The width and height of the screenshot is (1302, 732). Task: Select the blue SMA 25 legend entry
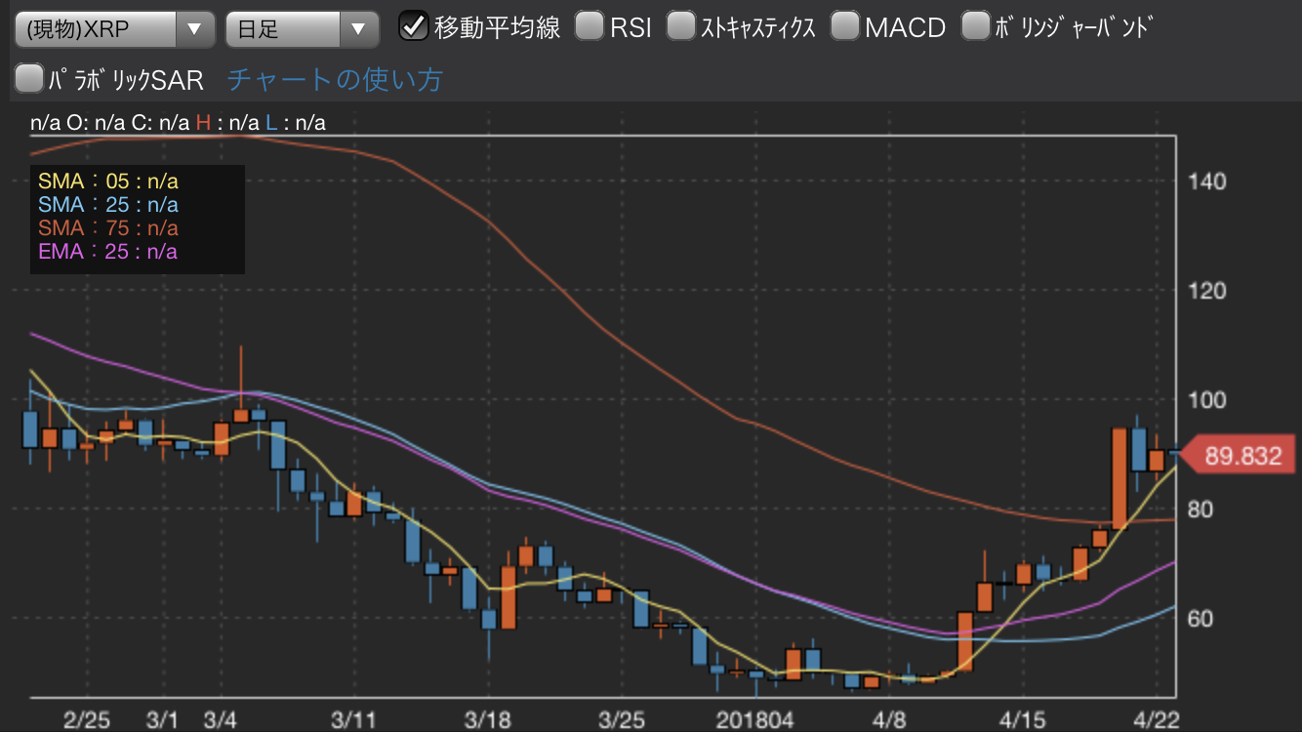108,204
